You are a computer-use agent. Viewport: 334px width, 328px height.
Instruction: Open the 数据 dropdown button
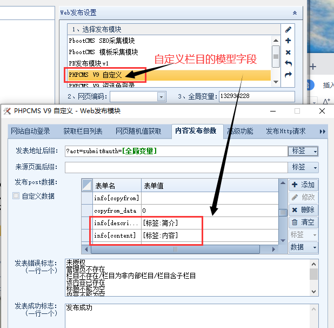click(303, 247)
